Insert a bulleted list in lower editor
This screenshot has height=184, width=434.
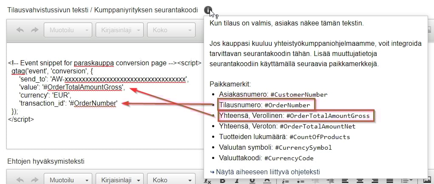click(301, 181)
